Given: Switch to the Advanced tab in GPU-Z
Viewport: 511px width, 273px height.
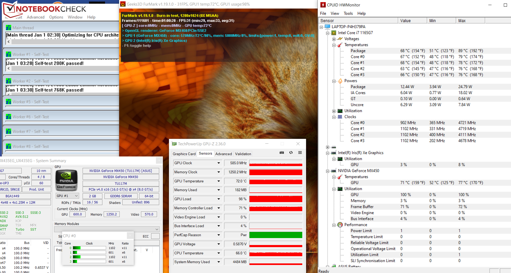Looking at the screenshot, I should tap(223, 154).
